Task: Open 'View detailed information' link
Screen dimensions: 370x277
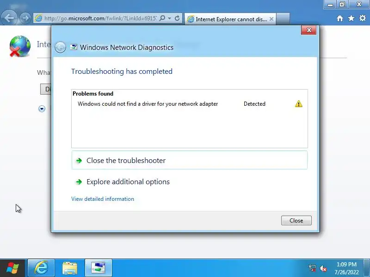Action: 103,199
